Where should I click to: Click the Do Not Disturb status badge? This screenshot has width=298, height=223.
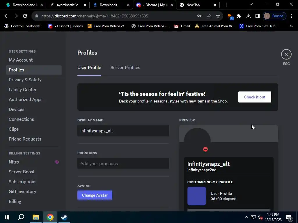click(205, 150)
